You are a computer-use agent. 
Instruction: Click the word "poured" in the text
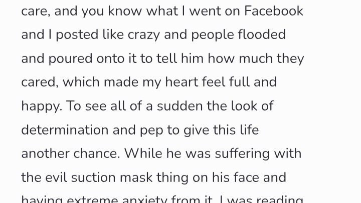click(x=71, y=59)
